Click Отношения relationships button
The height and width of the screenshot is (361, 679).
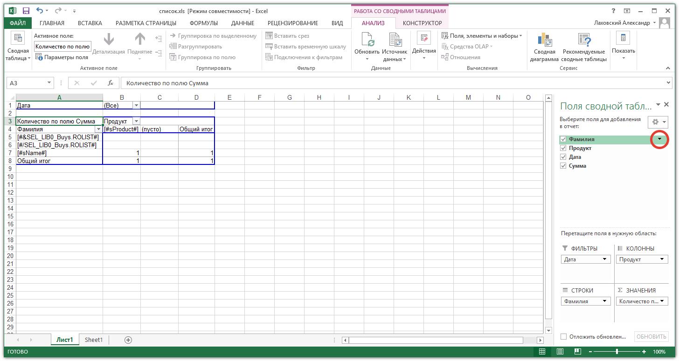pyautogui.click(x=461, y=57)
